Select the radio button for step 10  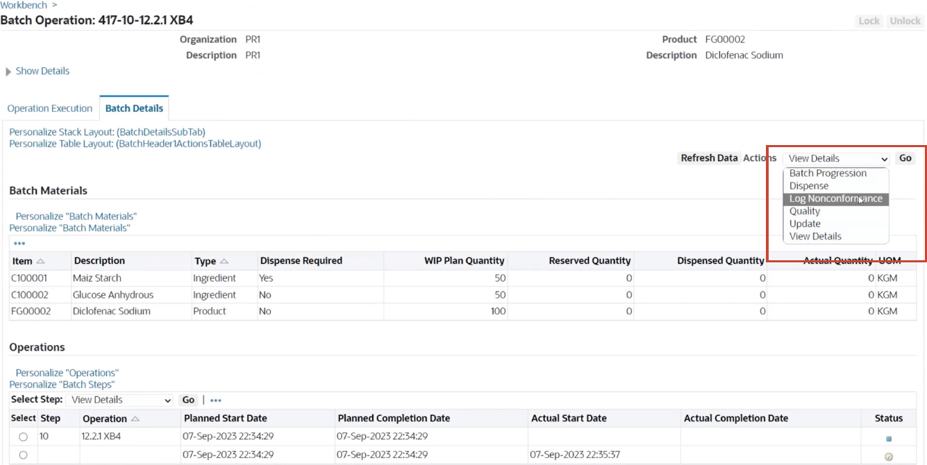click(x=24, y=437)
